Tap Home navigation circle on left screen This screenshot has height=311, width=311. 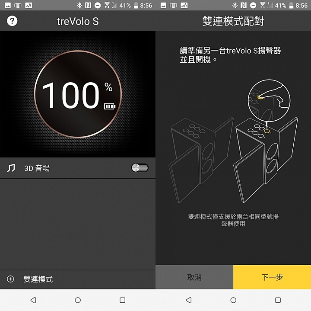78,300
